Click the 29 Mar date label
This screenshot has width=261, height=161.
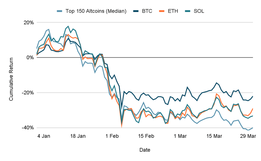coord(246,136)
